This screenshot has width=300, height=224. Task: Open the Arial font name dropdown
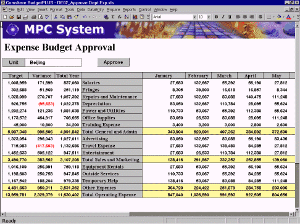click(194, 17)
